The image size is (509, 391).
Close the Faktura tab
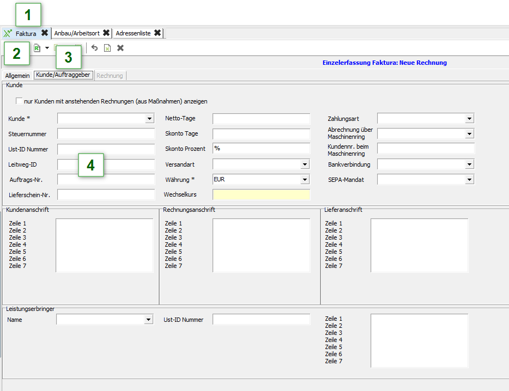coord(45,33)
